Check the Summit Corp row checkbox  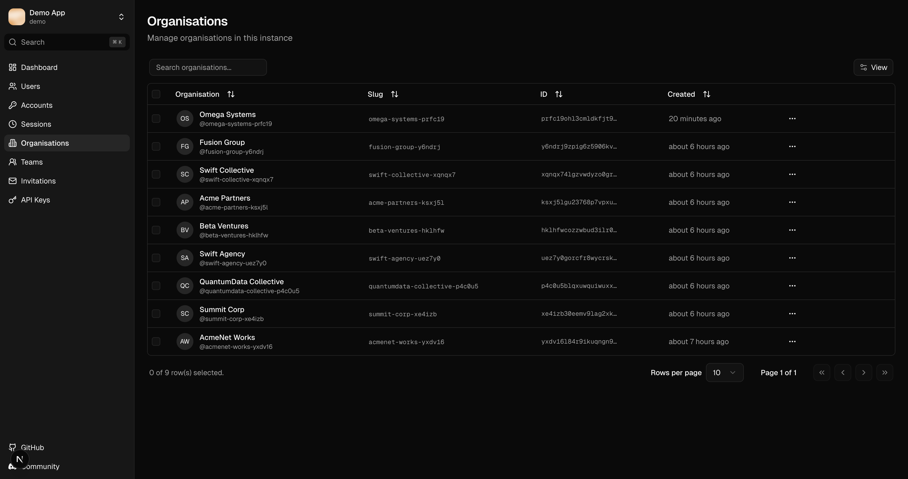(156, 314)
